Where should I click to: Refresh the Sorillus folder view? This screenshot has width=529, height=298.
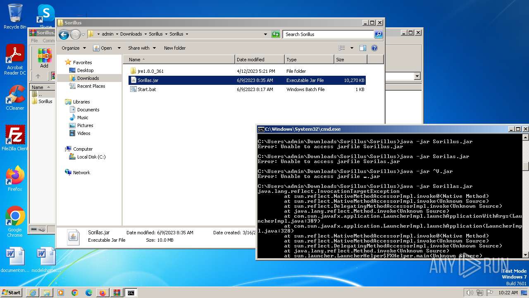coord(276,34)
